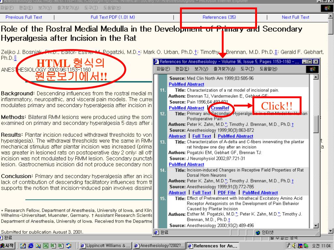Open 보기(V) menu in the References window

(201, 69)
